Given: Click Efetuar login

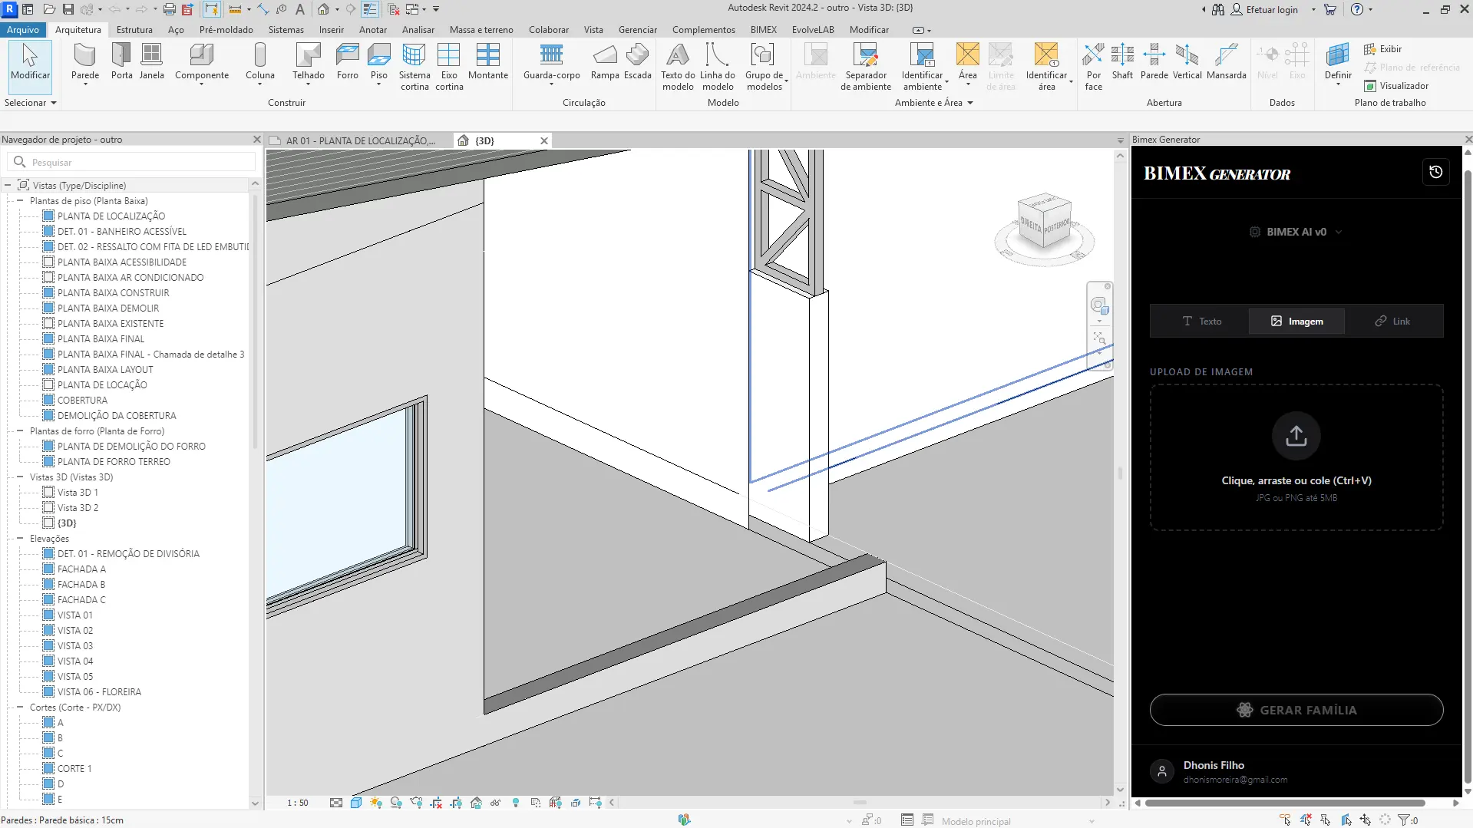Looking at the screenshot, I should tap(1264, 9).
